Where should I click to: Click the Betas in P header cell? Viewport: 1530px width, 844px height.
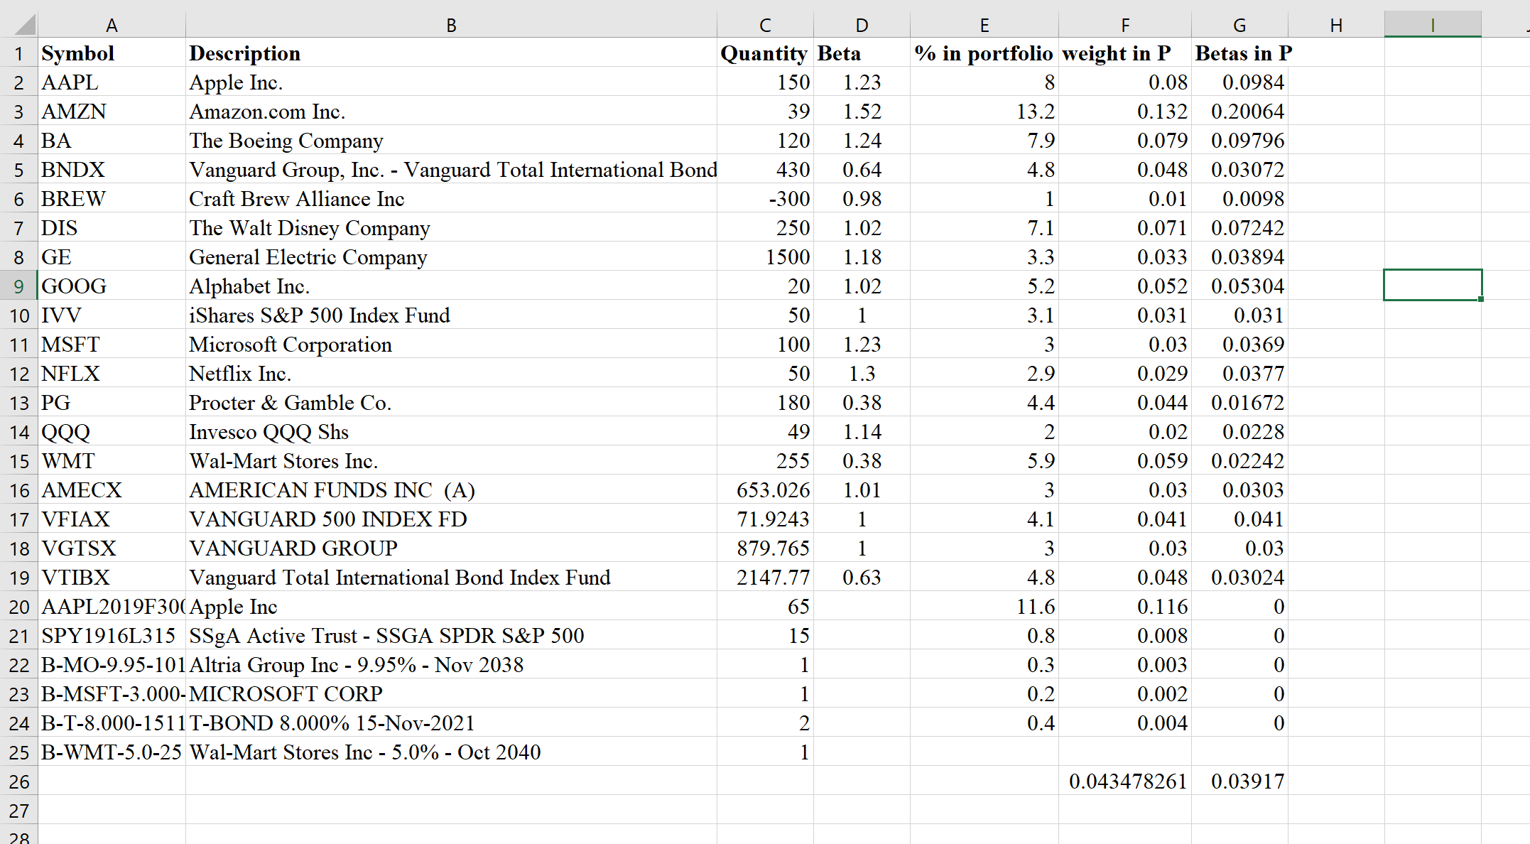[x=1243, y=53]
